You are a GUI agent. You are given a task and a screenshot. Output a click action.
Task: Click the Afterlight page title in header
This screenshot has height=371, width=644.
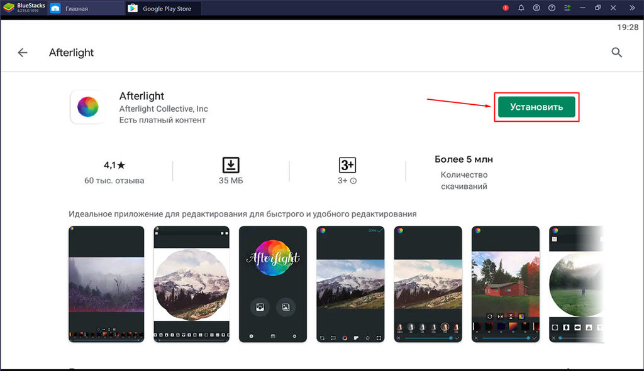[72, 53]
